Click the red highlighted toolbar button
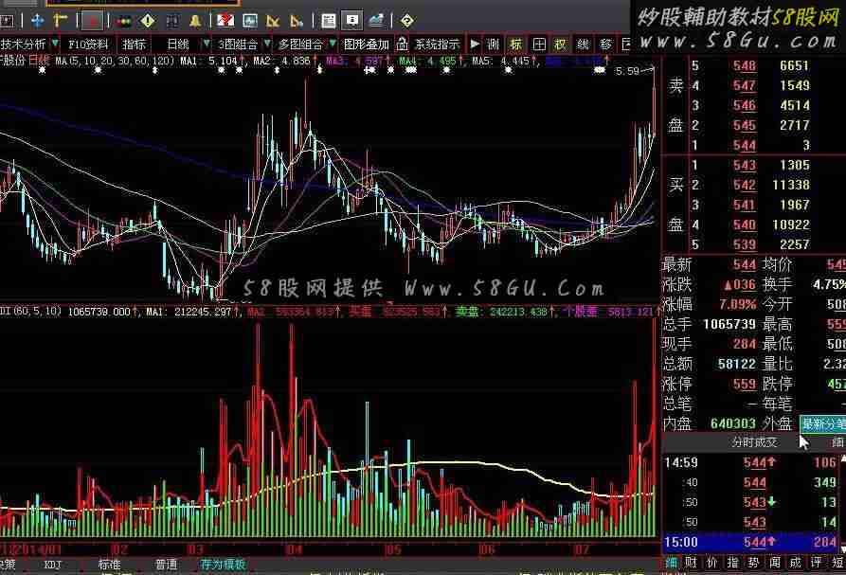846x575 pixels. (94, 21)
